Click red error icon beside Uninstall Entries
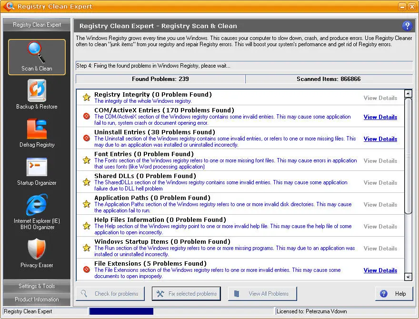 click(x=86, y=138)
